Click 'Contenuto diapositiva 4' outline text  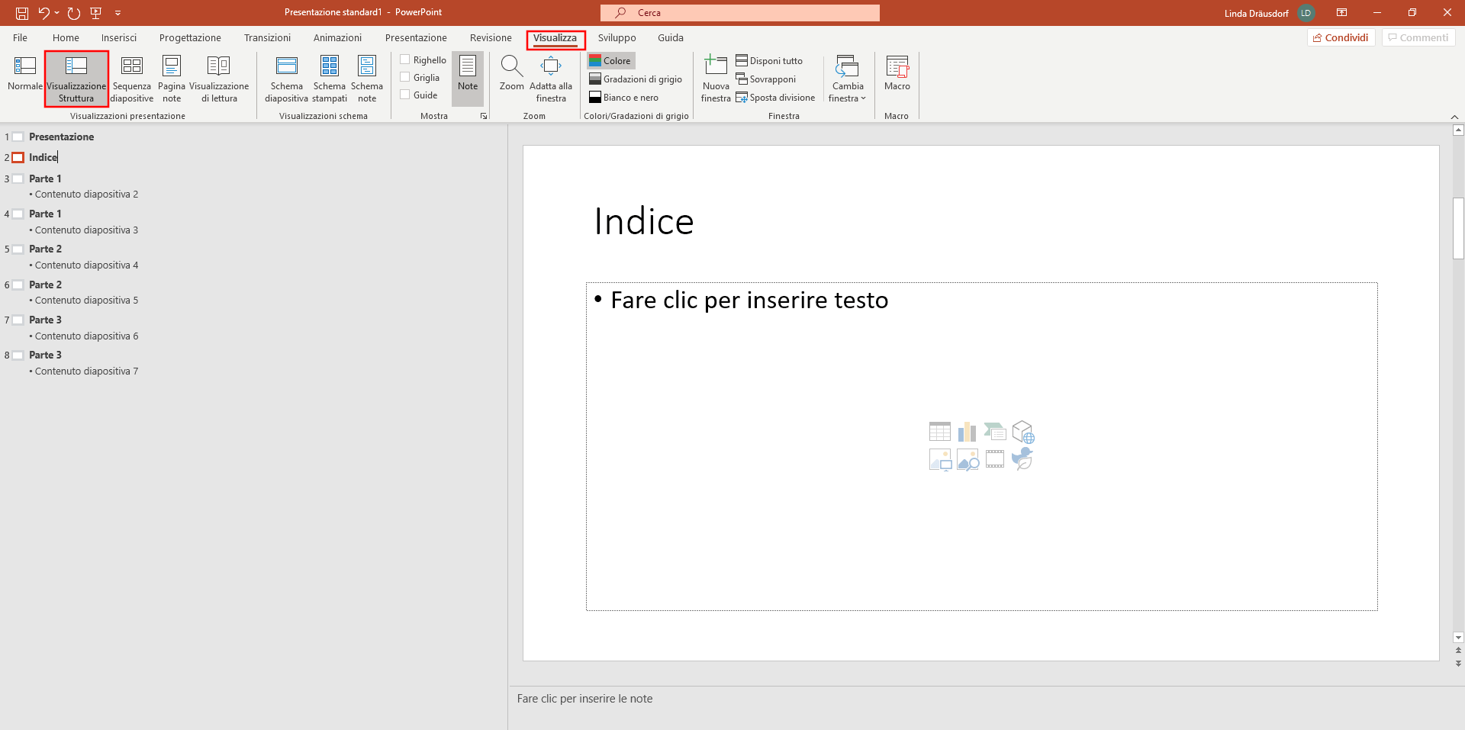coord(86,265)
